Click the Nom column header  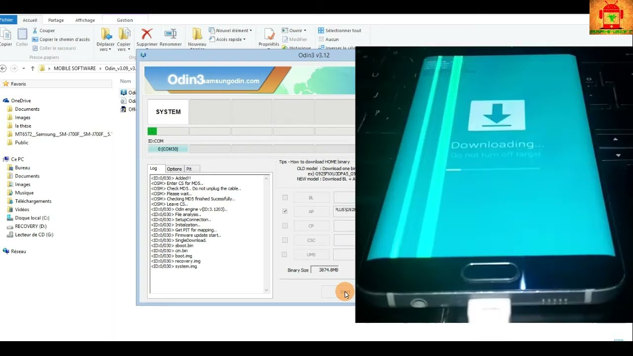pyautogui.click(x=126, y=82)
